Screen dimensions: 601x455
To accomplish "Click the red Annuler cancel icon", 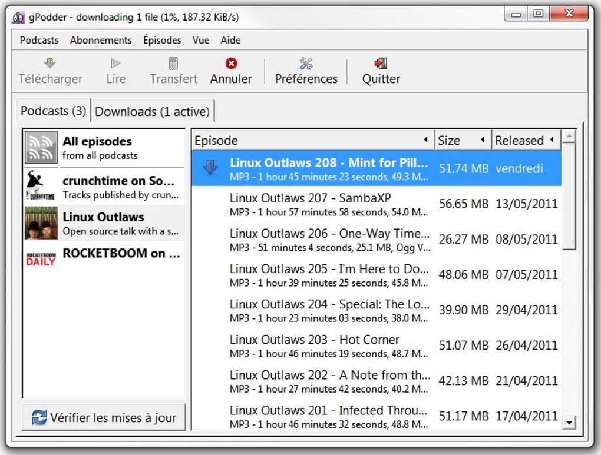I will pyautogui.click(x=231, y=63).
